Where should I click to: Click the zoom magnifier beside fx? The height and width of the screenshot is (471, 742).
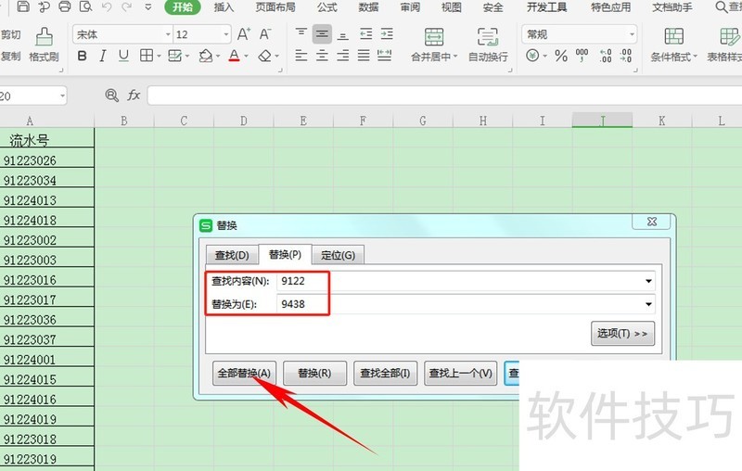point(111,95)
